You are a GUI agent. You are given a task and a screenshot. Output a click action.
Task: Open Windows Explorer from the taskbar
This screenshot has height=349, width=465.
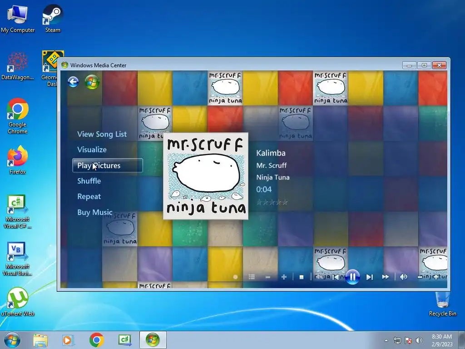pyautogui.click(x=40, y=340)
